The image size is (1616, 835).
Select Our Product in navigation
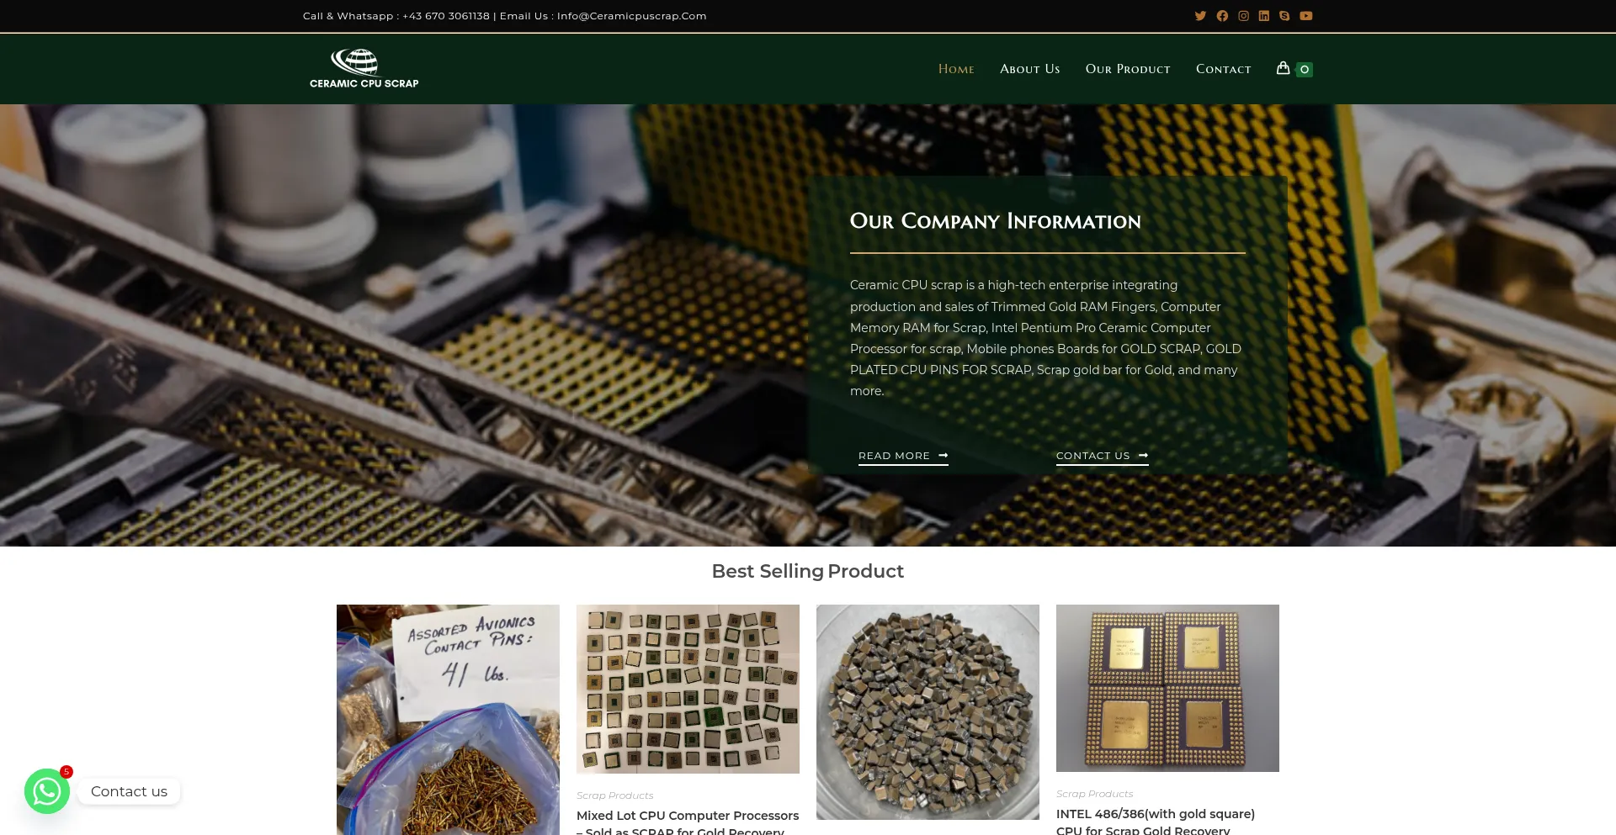pyautogui.click(x=1128, y=69)
